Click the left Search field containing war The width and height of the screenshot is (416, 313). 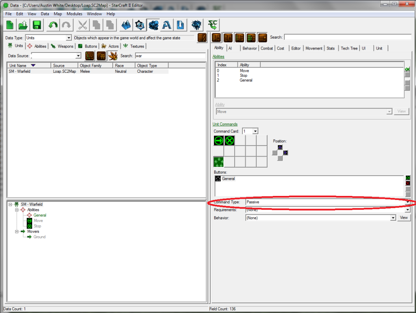(x=170, y=56)
